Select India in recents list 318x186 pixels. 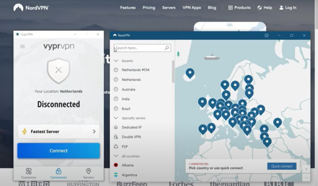point(125,99)
